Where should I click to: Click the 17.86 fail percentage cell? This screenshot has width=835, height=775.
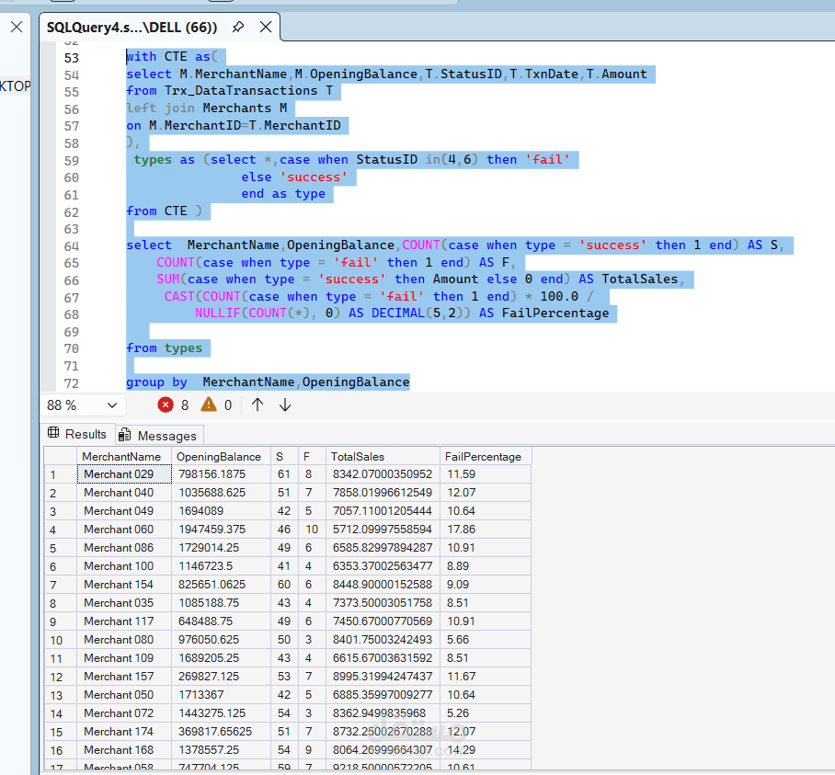click(486, 530)
